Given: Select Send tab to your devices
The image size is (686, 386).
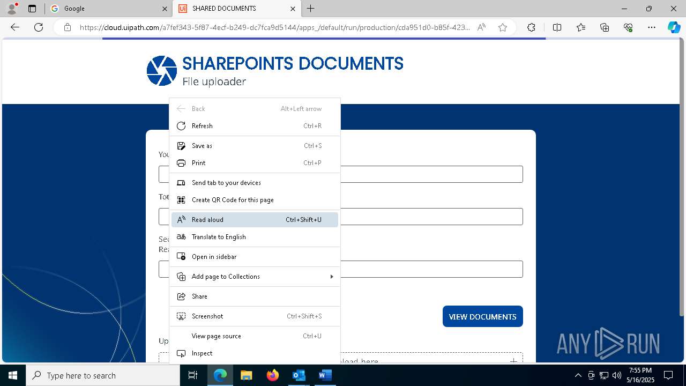Looking at the screenshot, I should 255,183.
